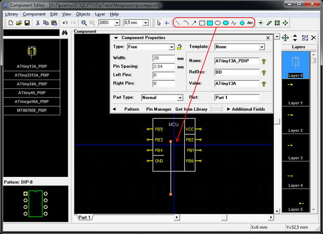The height and width of the screenshot is (234, 323).
Task: Open the Template 'None' dropdown
Action: (262, 47)
